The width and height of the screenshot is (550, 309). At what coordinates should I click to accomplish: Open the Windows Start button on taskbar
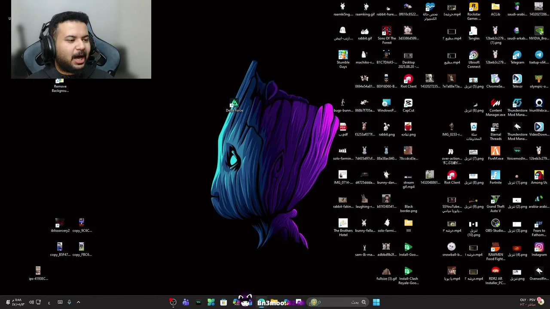[x=376, y=302]
